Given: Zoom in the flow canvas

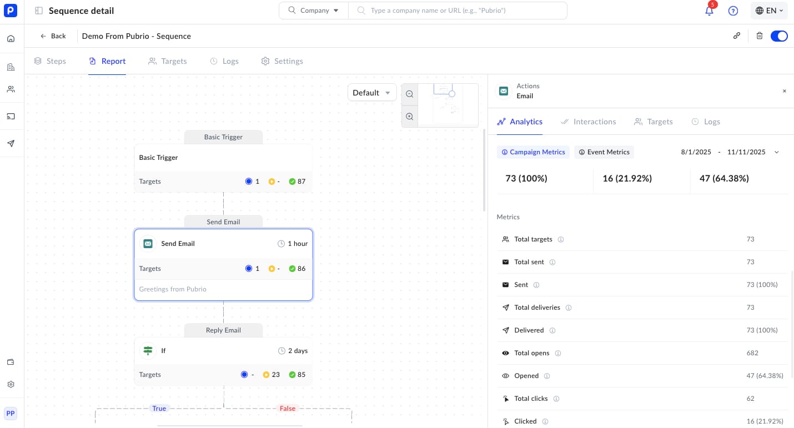Looking at the screenshot, I should point(410,117).
